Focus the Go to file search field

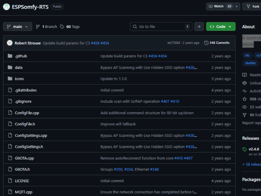click(x=161, y=26)
